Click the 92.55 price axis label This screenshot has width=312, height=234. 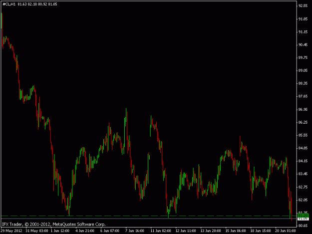[x=303, y=6]
